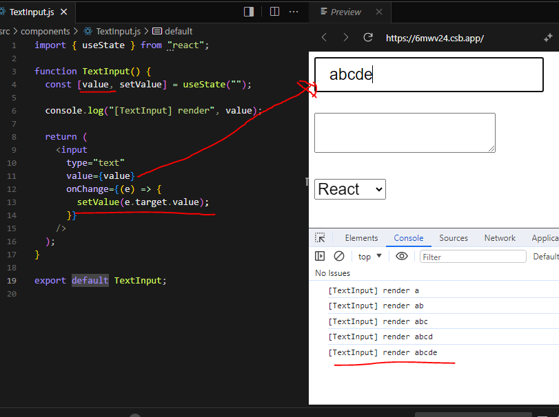Click 'setValue(e.target.value)' on line 13
Screen dimensions: 559x417
pyautogui.click(x=141, y=202)
